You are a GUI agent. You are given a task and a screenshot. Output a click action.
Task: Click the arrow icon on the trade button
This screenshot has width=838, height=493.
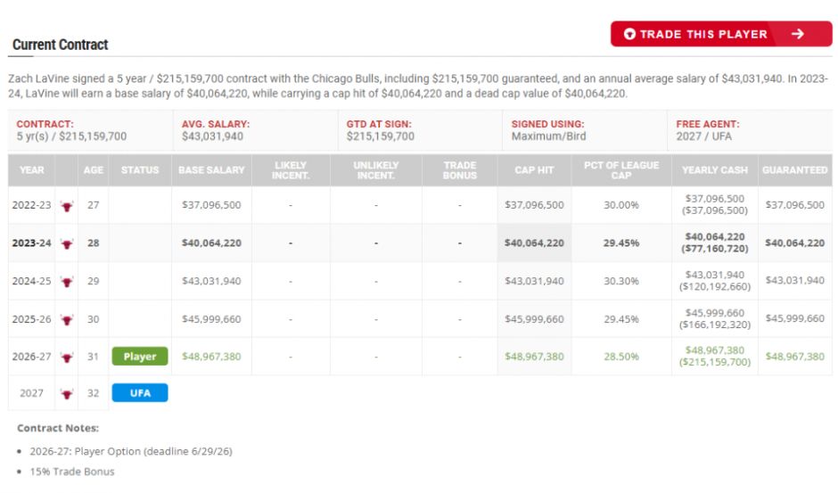(x=797, y=34)
